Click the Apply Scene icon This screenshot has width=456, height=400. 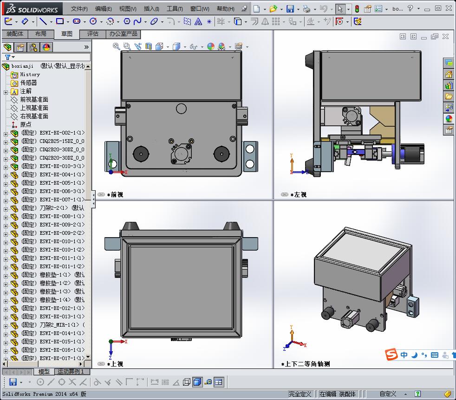[221, 46]
